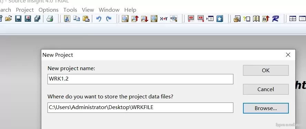Select the Cut scissors icon
This screenshot has height=129, width=306.
tap(67, 19)
